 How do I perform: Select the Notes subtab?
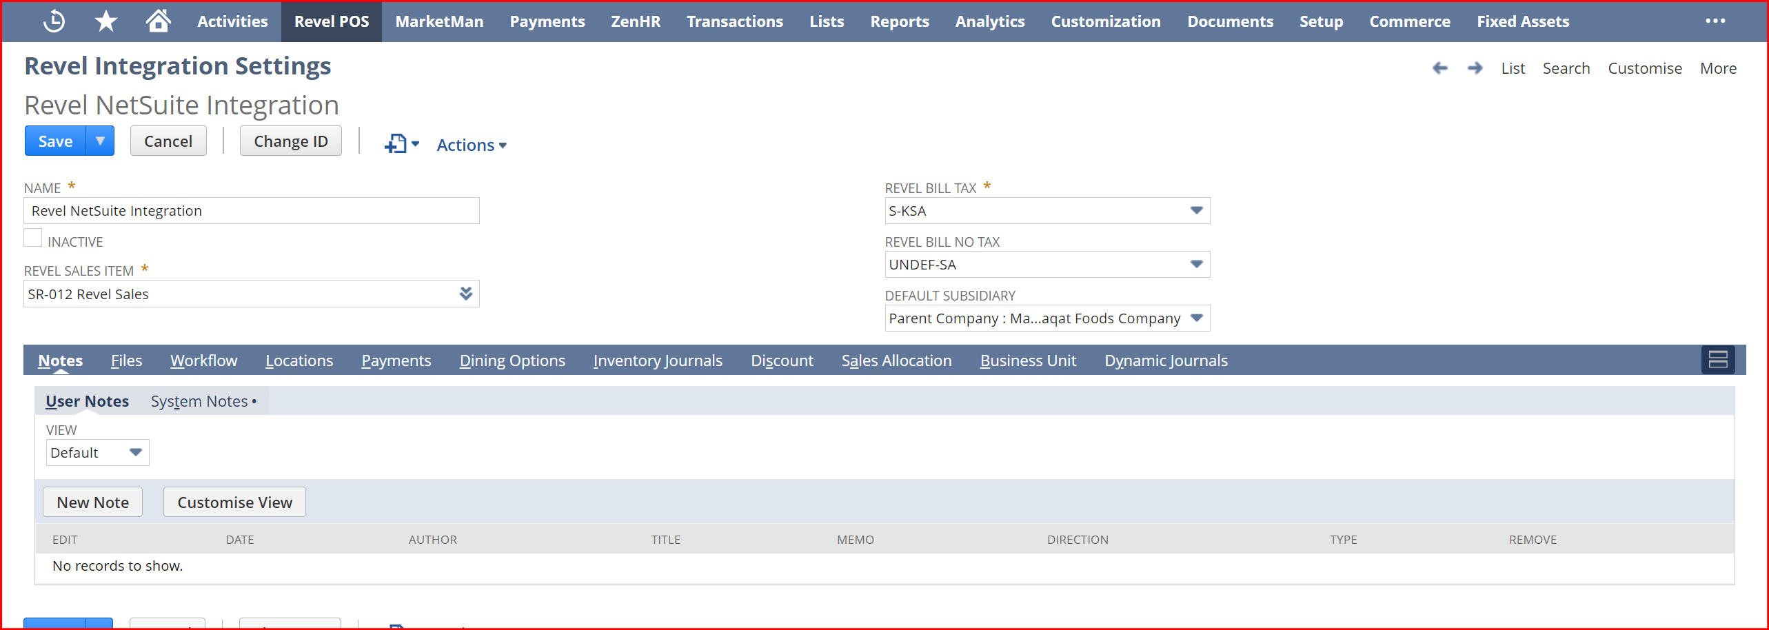[61, 360]
